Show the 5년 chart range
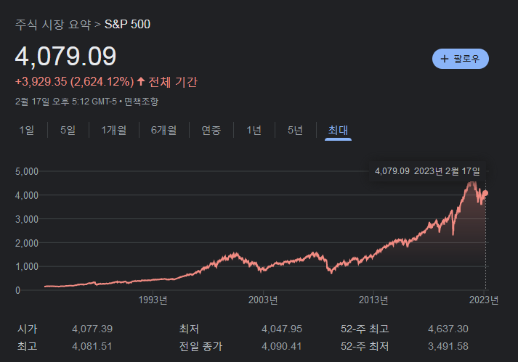518x362 pixels. pos(295,130)
